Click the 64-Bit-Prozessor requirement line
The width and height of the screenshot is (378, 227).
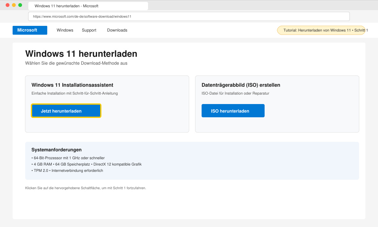point(68,158)
